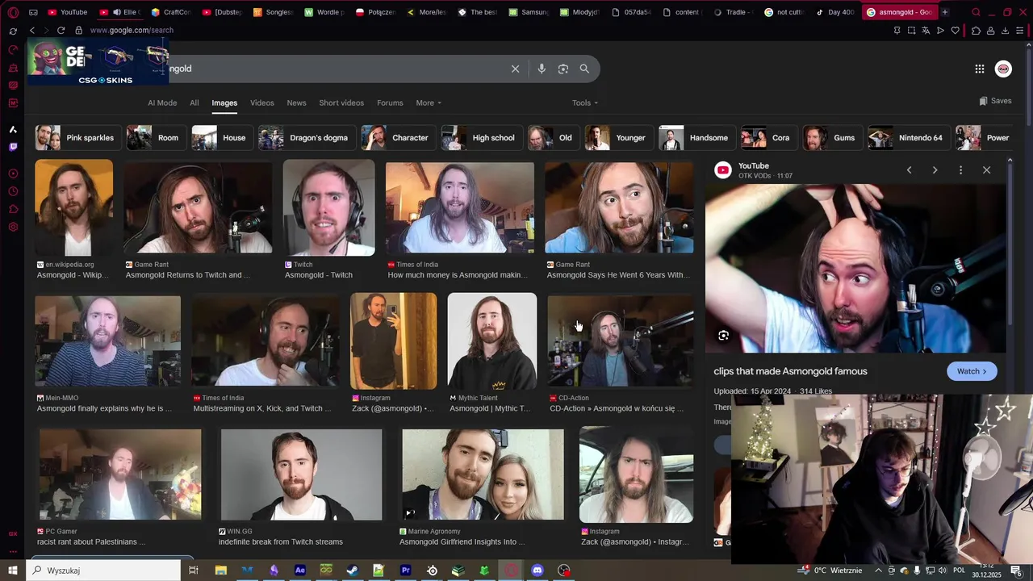Expand the Tools dropdown
Viewport: 1033px width, 581px height.
pyautogui.click(x=585, y=102)
